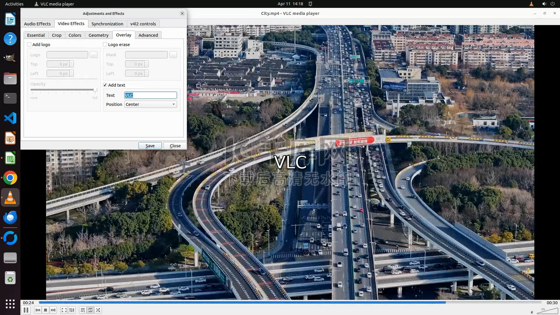Open the Geometry sub-tab
The width and height of the screenshot is (560, 315).
click(x=98, y=35)
